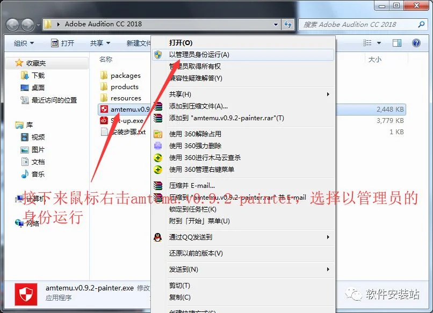Click the Forward navigation arrow button
The image size is (433, 313).
(27, 25)
